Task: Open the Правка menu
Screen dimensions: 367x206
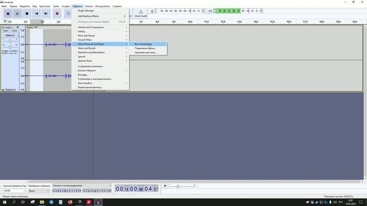Action: (13, 6)
